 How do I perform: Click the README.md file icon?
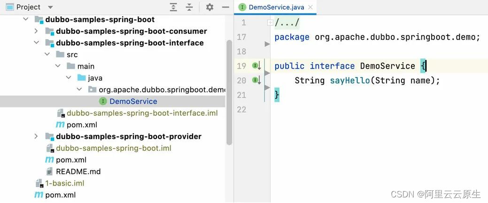49,171
